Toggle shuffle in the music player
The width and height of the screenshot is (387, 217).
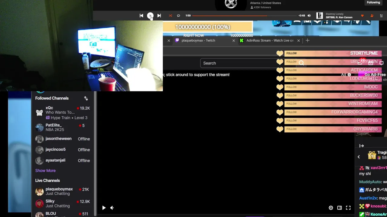171,16
